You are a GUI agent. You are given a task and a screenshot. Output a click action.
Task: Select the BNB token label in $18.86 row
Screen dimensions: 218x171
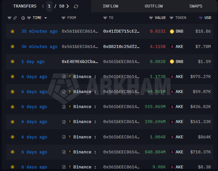click(179, 31)
